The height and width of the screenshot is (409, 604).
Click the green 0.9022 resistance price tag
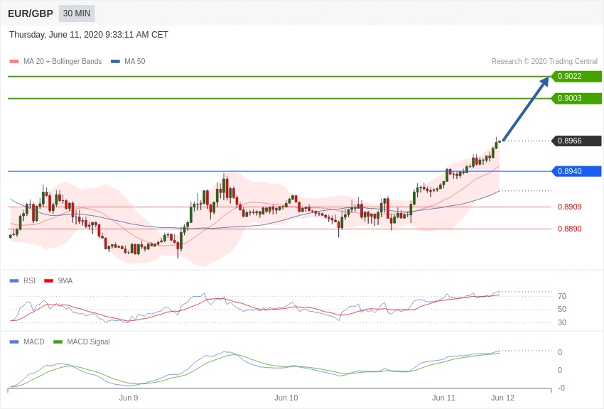coord(576,77)
